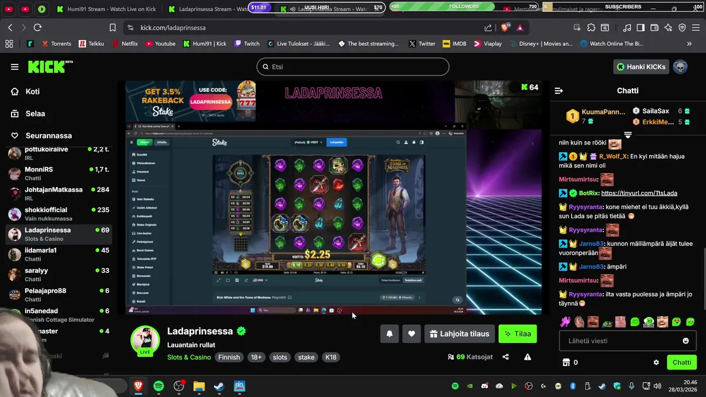Image resolution: width=706 pixels, height=397 pixels.
Task: Expand the chat leaderboard chevron
Action: (628, 135)
